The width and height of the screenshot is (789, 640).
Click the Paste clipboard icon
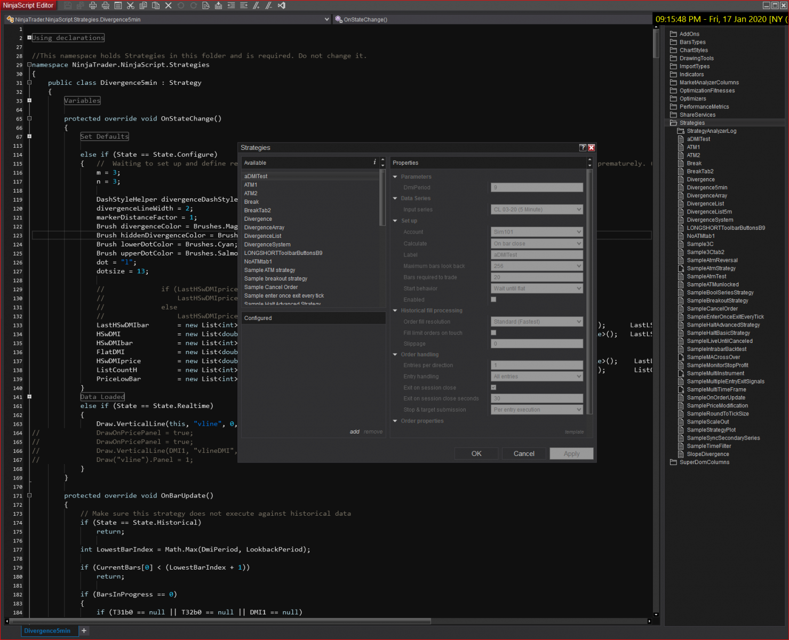click(156, 5)
